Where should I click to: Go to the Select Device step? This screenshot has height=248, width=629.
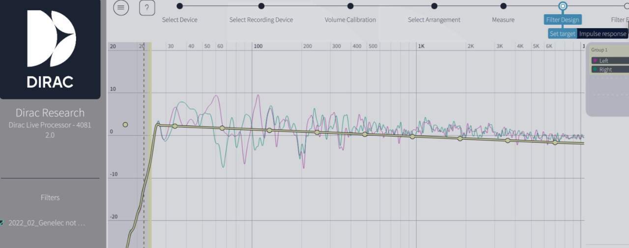[x=180, y=20]
